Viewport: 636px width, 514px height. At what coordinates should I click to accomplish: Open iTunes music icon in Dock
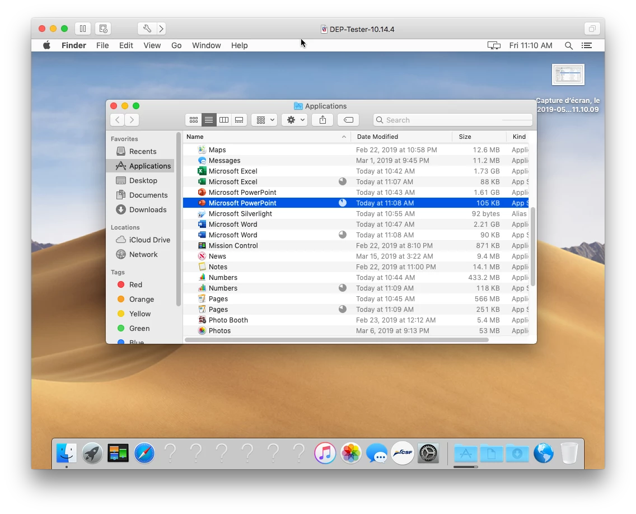click(325, 453)
